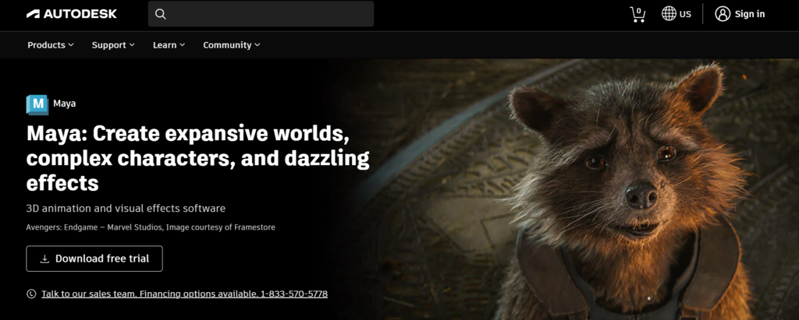The width and height of the screenshot is (799, 320).
Task: Expand the Learn dropdown chevron
Action: click(x=182, y=45)
